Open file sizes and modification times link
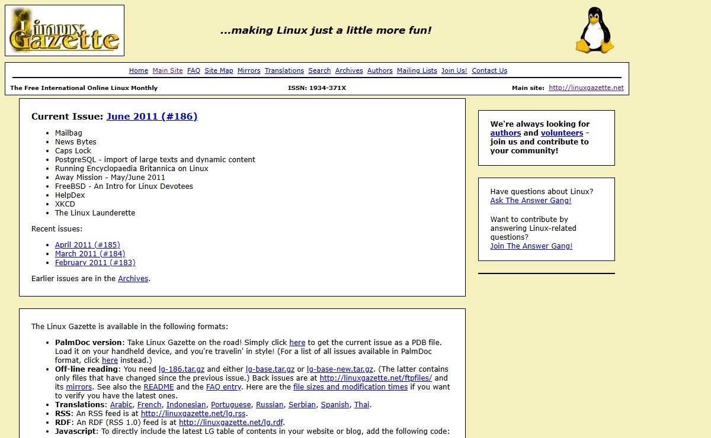Viewport: 711px width, 438px height. (351, 387)
